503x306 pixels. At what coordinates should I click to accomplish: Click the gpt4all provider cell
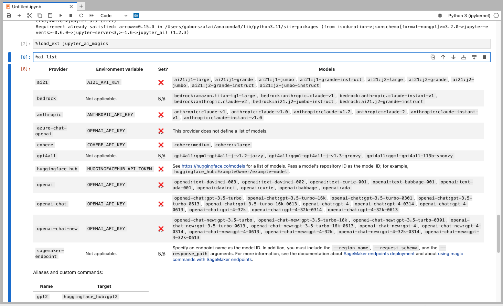[x=46, y=156]
